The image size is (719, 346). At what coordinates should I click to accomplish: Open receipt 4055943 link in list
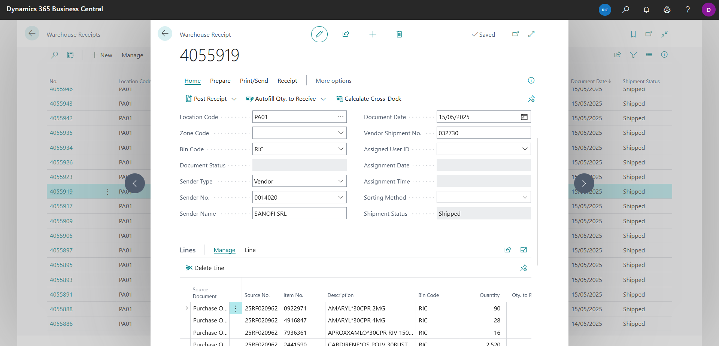coord(61,103)
